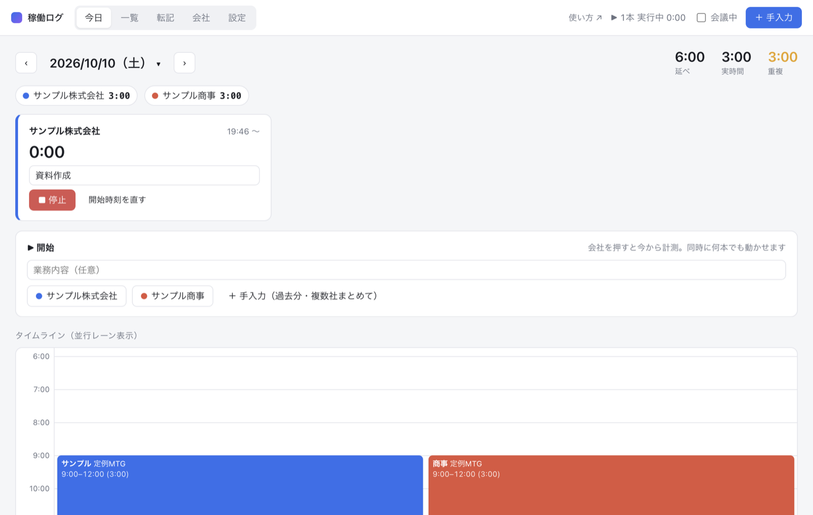Click the 1本 実行中 running indicator

(648, 18)
